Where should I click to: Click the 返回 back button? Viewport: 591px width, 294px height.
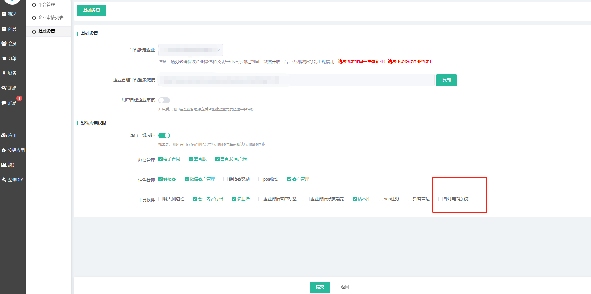coord(345,287)
